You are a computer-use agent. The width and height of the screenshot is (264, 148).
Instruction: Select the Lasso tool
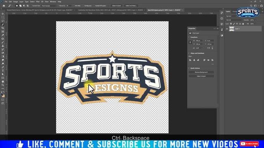[3, 21]
